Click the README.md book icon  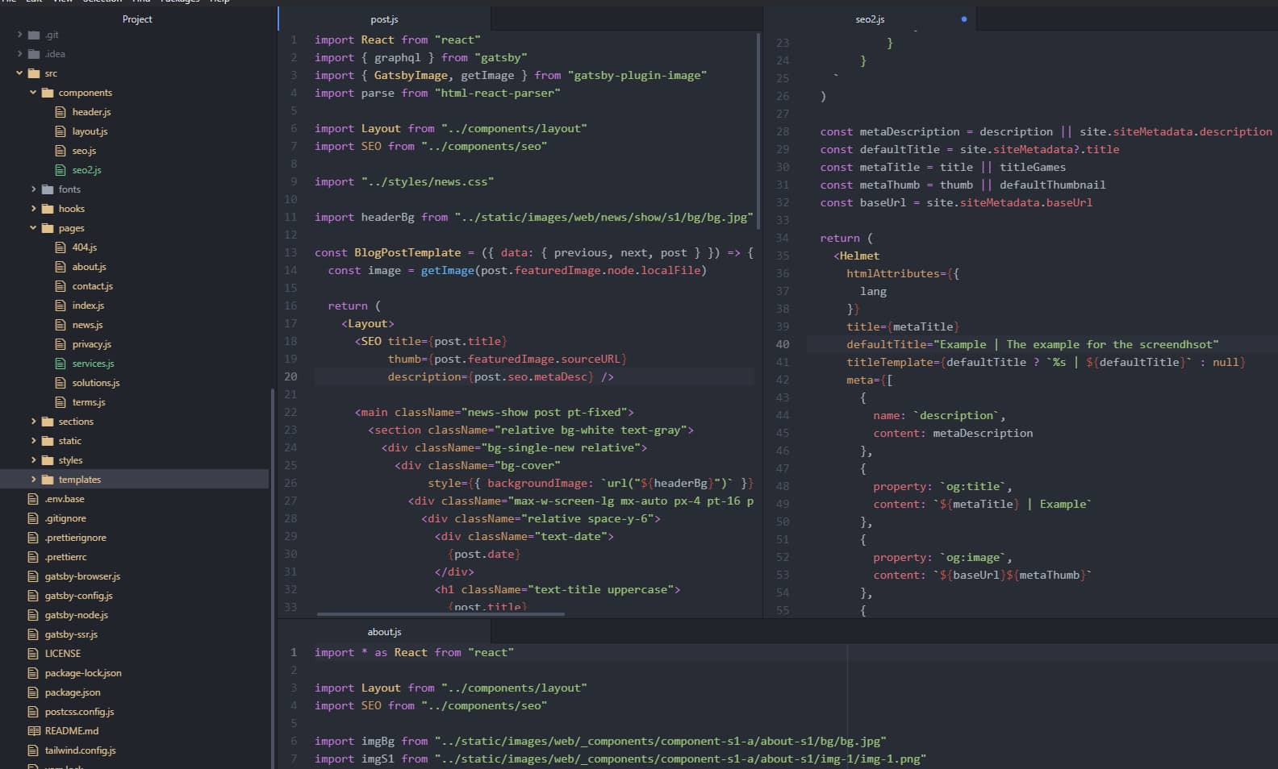point(34,731)
